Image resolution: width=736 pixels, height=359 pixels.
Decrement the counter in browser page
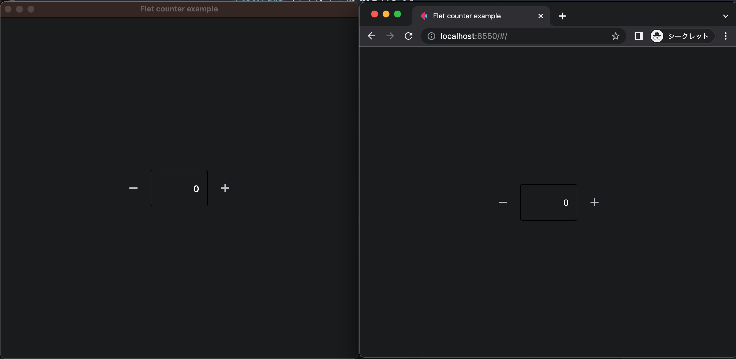(503, 202)
